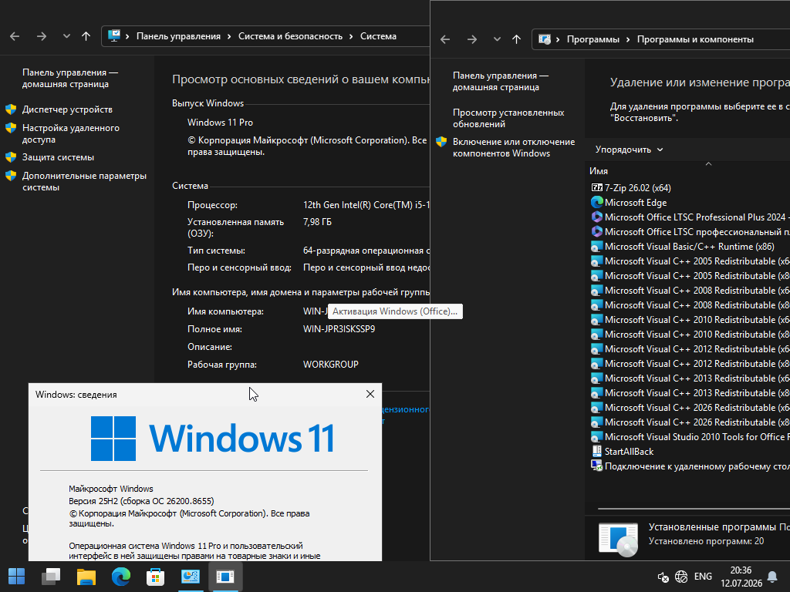The width and height of the screenshot is (790, 592).
Task: Switch to Control Panel taskbar button
Action: tap(191, 577)
